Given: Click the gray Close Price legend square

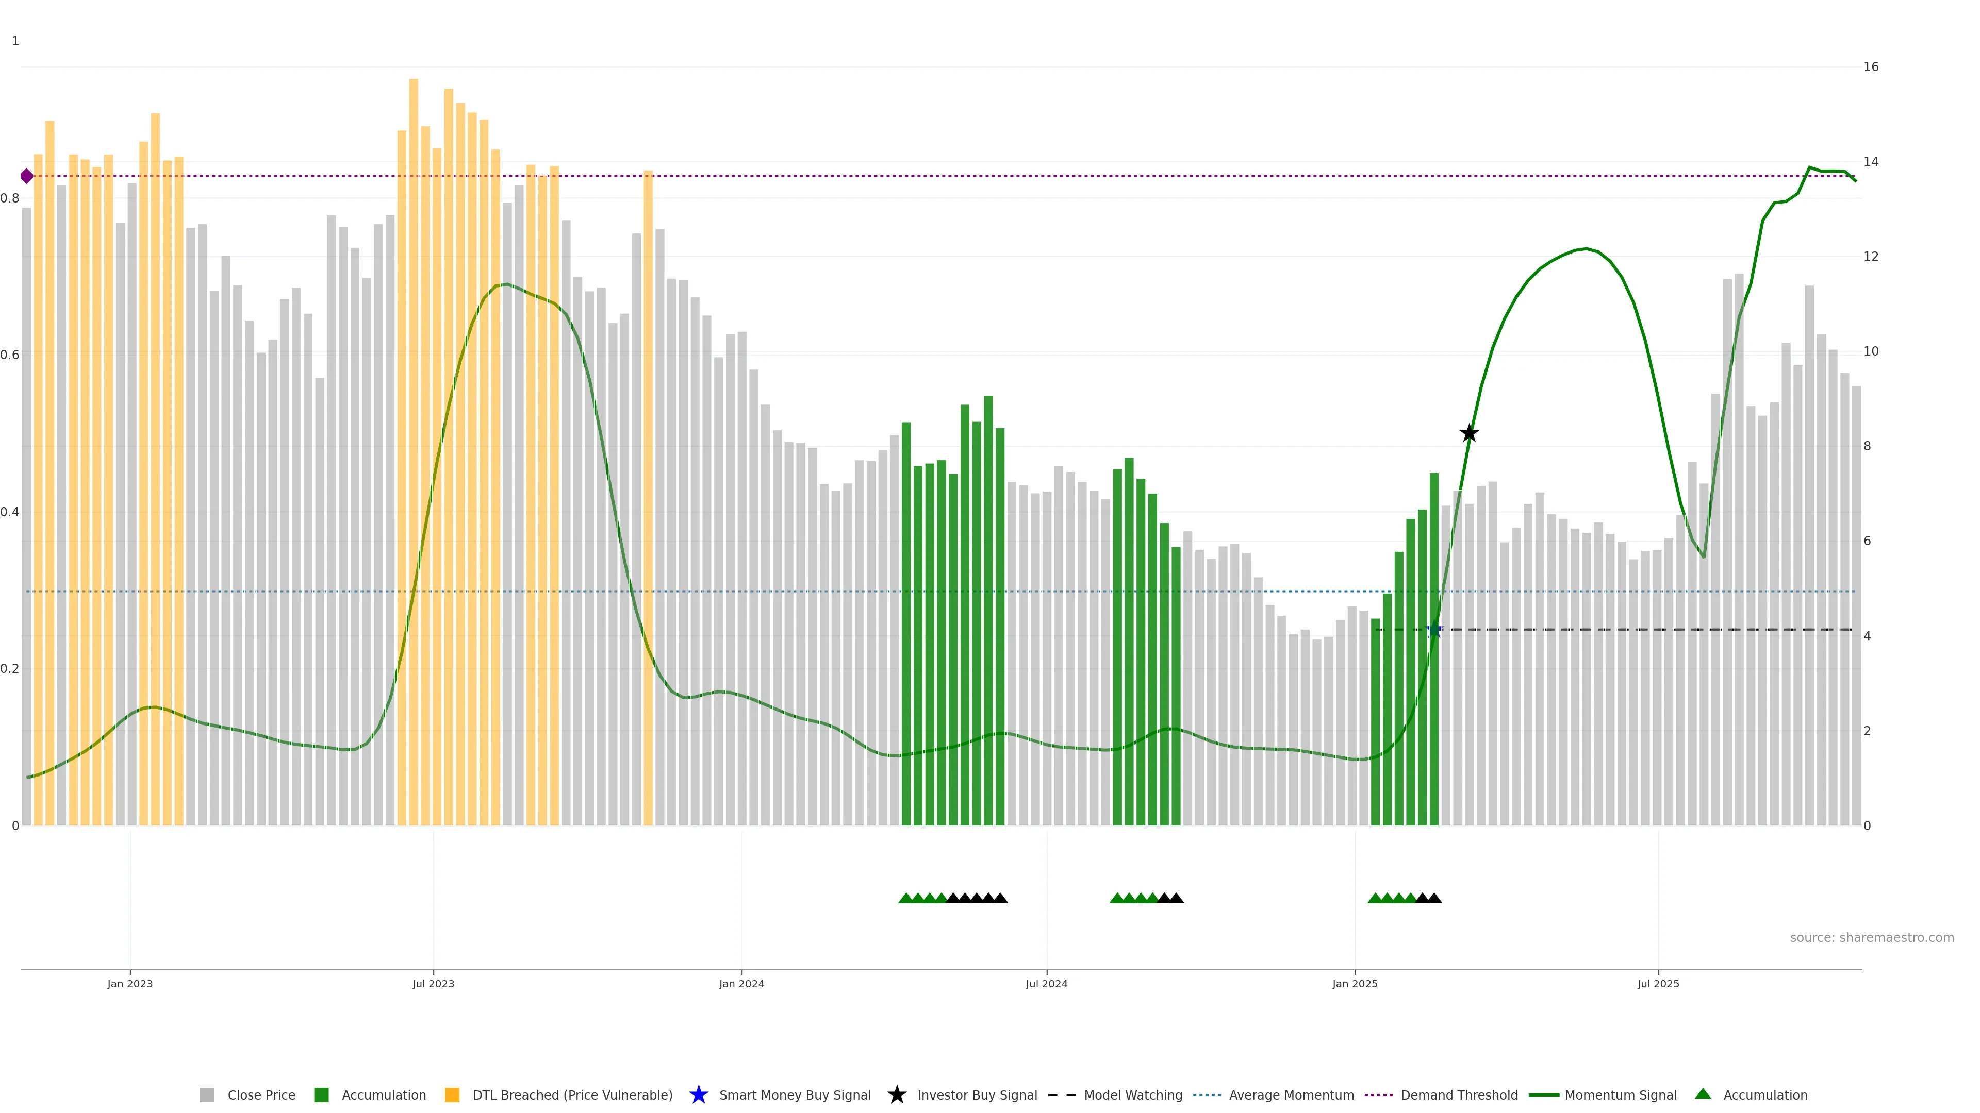Looking at the screenshot, I should tap(207, 1094).
